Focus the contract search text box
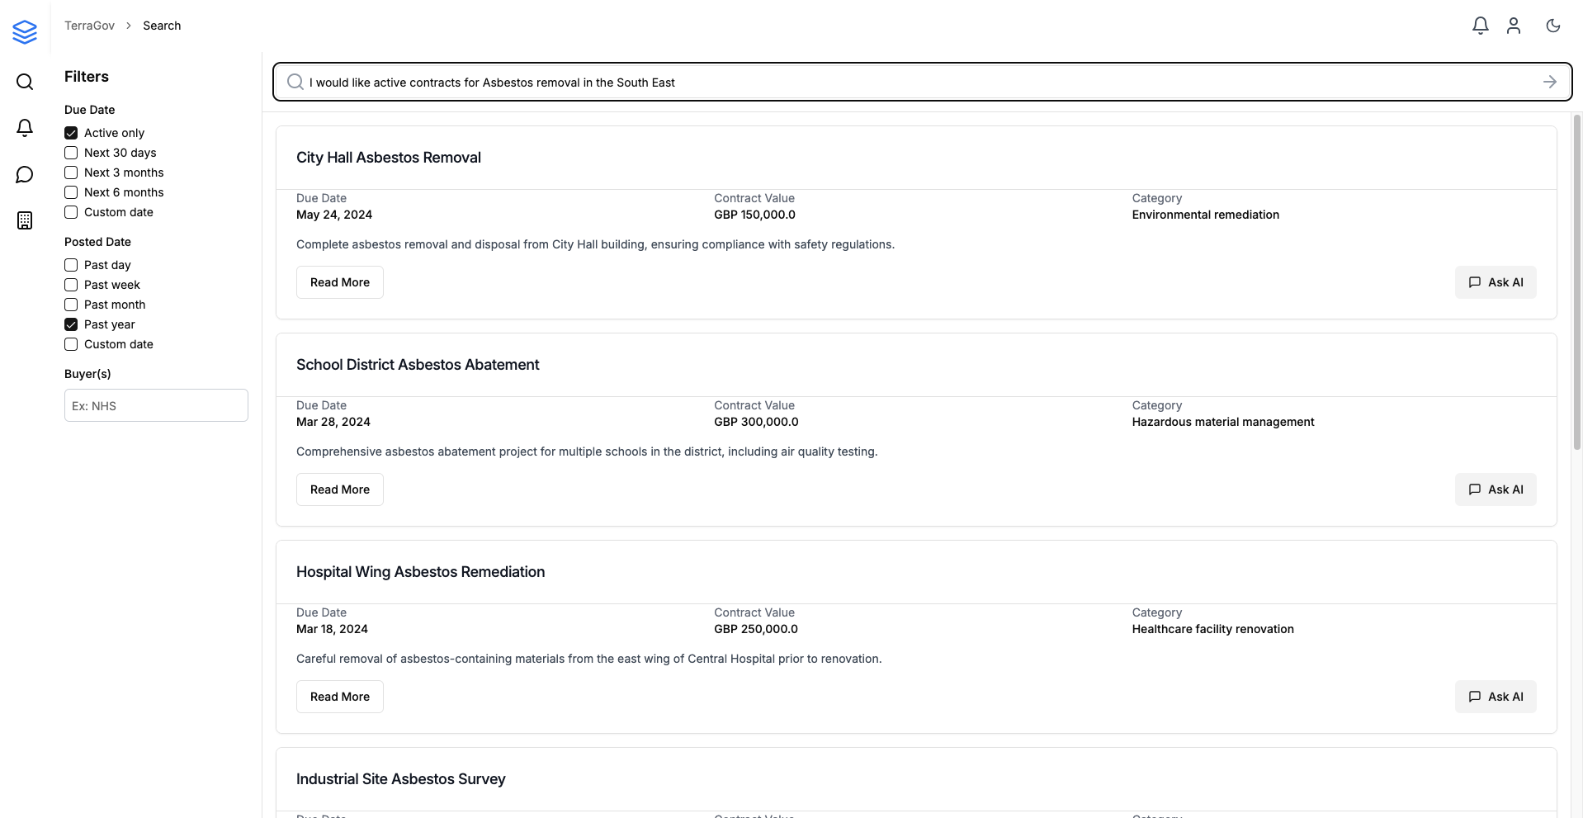The image size is (1583, 818). coord(922,82)
